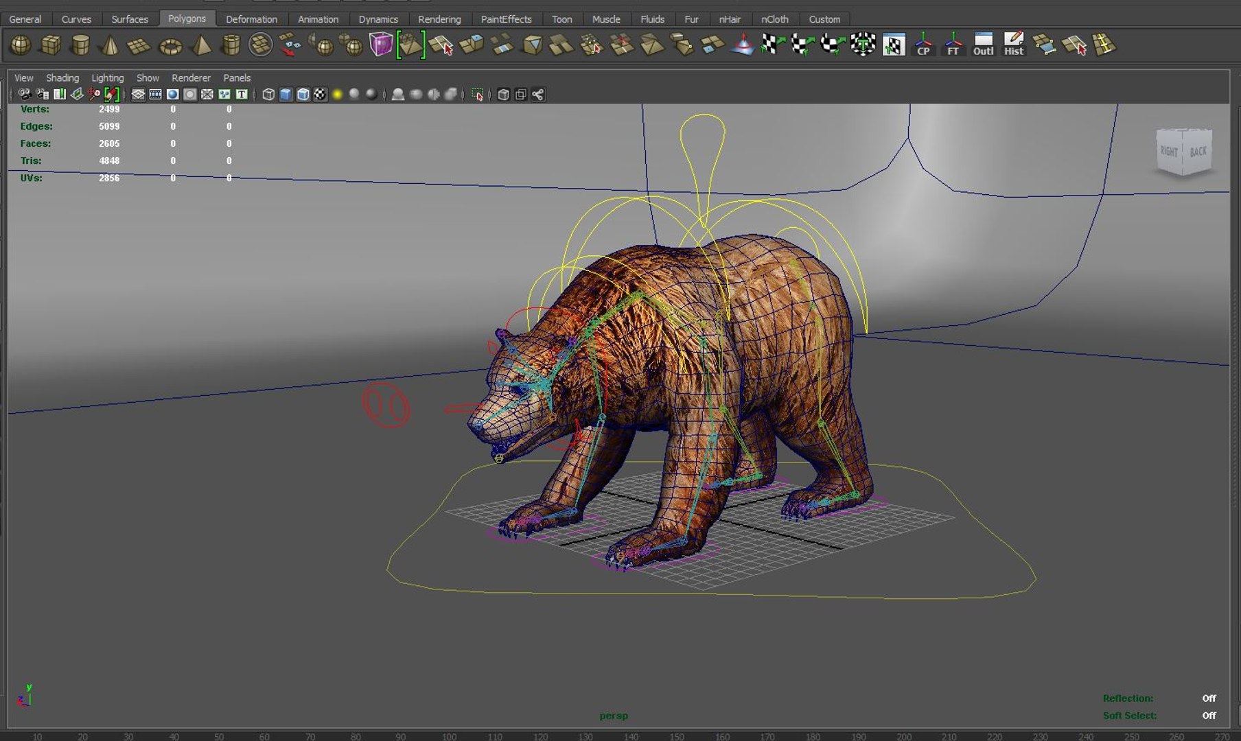Open the Renderer panel menu
The height and width of the screenshot is (741, 1241).
click(x=191, y=78)
